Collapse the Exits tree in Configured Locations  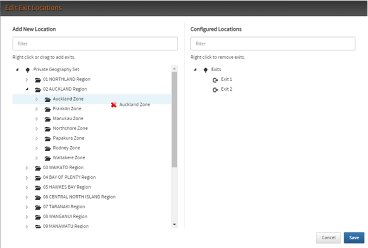(195, 70)
